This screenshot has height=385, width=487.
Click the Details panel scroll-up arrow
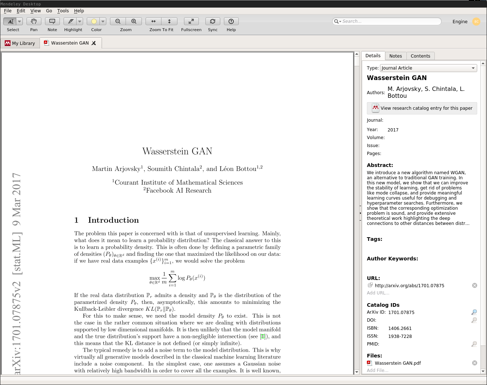pyautogui.click(x=483, y=63)
